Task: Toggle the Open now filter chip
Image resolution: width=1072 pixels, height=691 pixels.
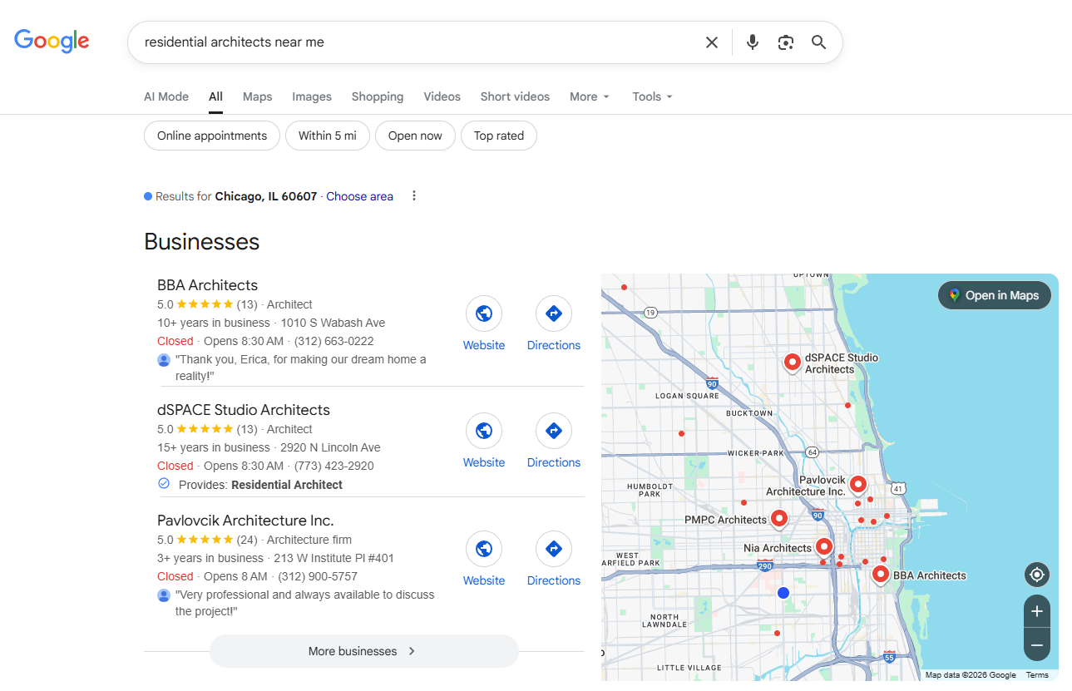Action: pyautogui.click(x=415, y=136)
